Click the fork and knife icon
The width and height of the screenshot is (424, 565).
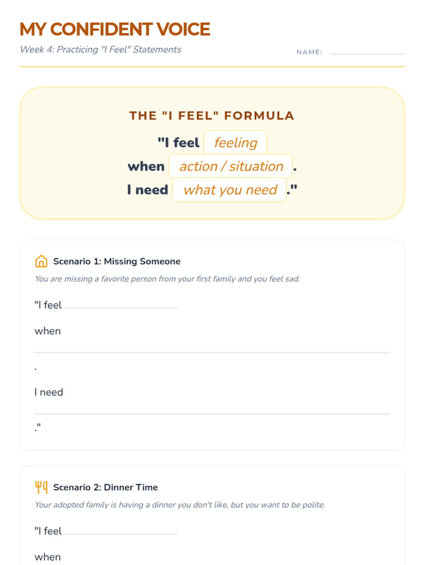41,487
